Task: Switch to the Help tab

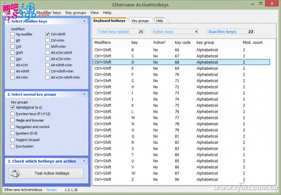Action: (160, 21)
